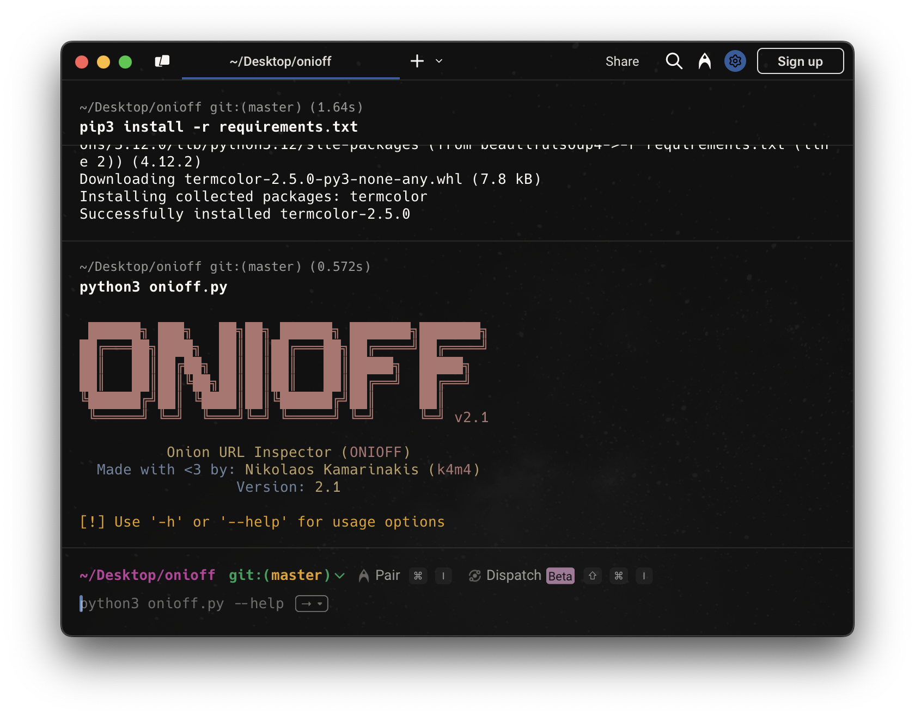
Task: Click the plus icon for new tab
Action: (417, 61)
